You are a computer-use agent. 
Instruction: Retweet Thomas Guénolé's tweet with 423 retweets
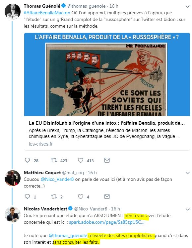[x=54, y=160]
